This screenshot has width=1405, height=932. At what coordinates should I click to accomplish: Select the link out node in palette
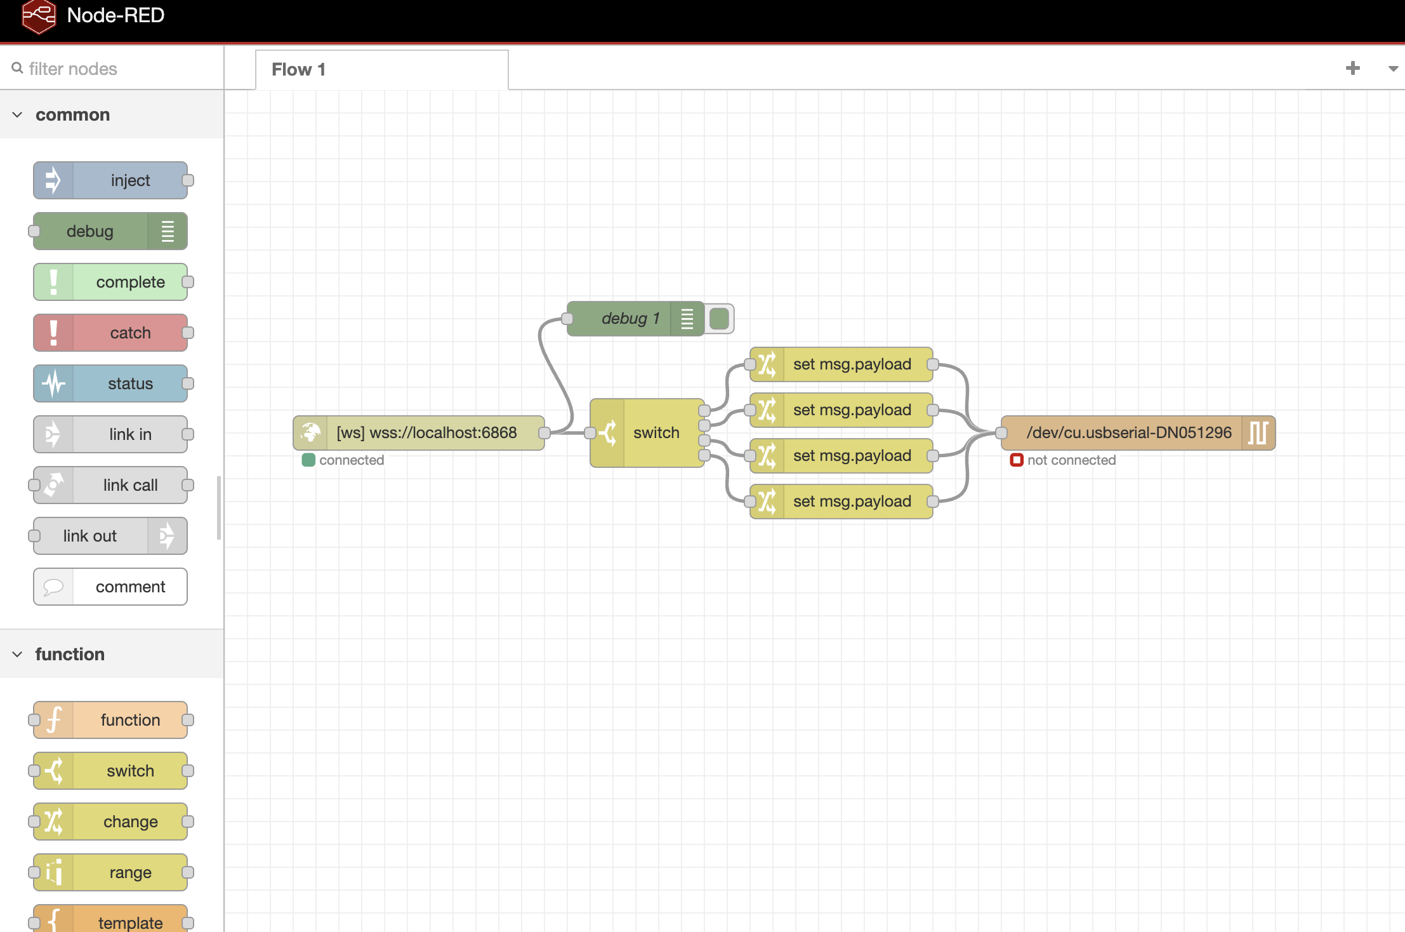point(90,536)
